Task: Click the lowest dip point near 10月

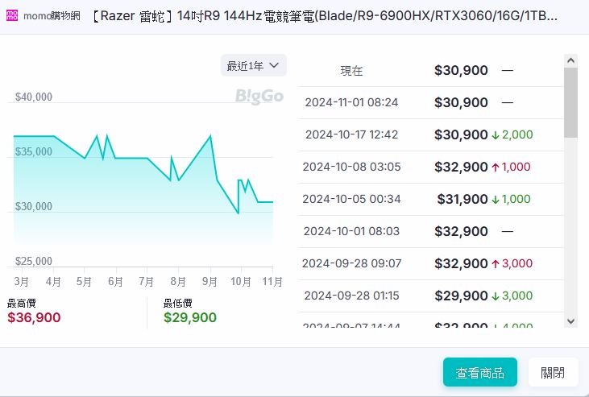Action: tap(238, 213)
